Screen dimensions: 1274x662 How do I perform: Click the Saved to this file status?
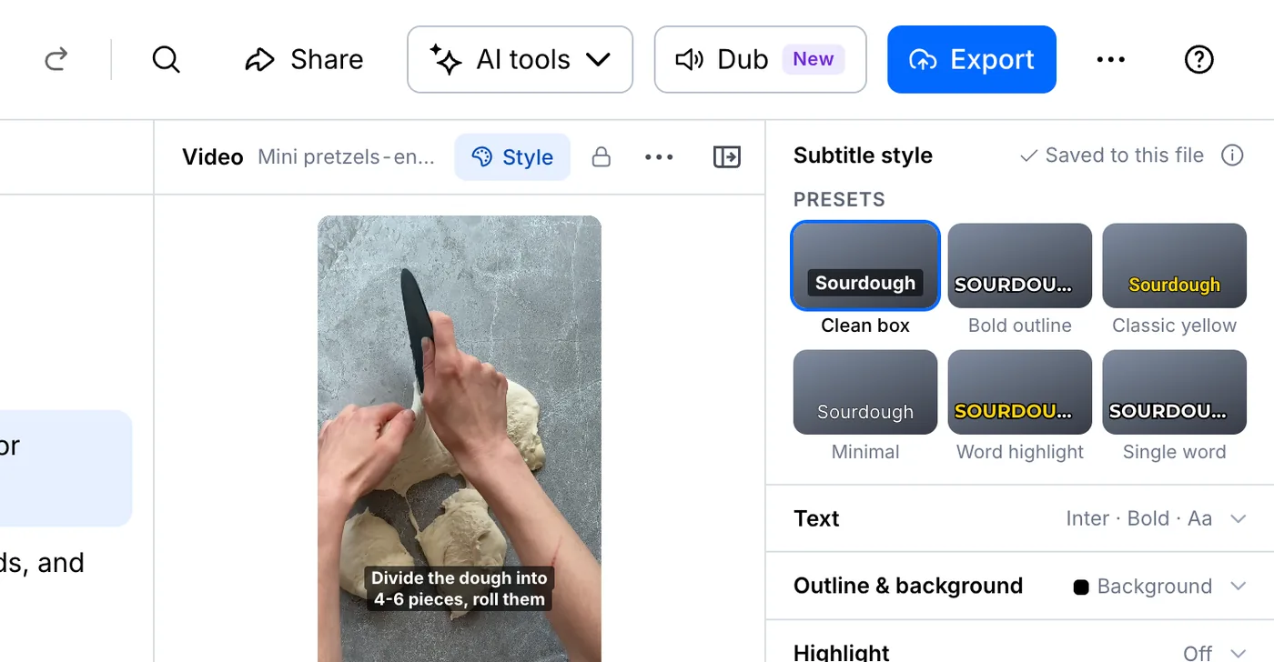(x=1112, y=155)
